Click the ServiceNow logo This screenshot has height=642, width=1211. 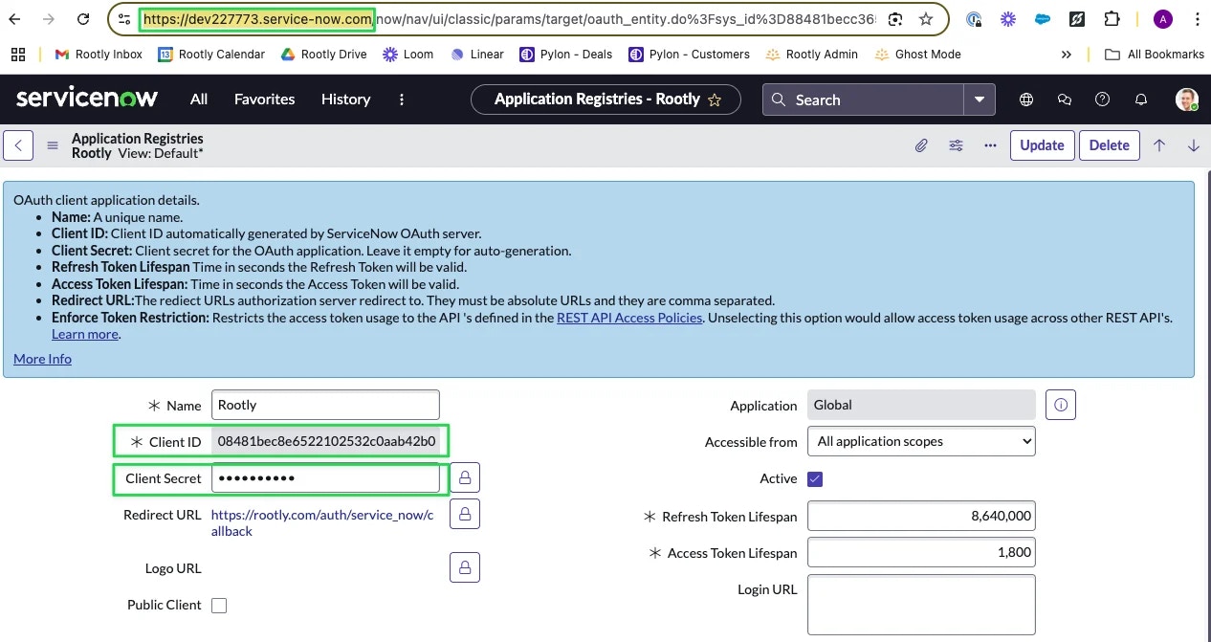[87, 99]
